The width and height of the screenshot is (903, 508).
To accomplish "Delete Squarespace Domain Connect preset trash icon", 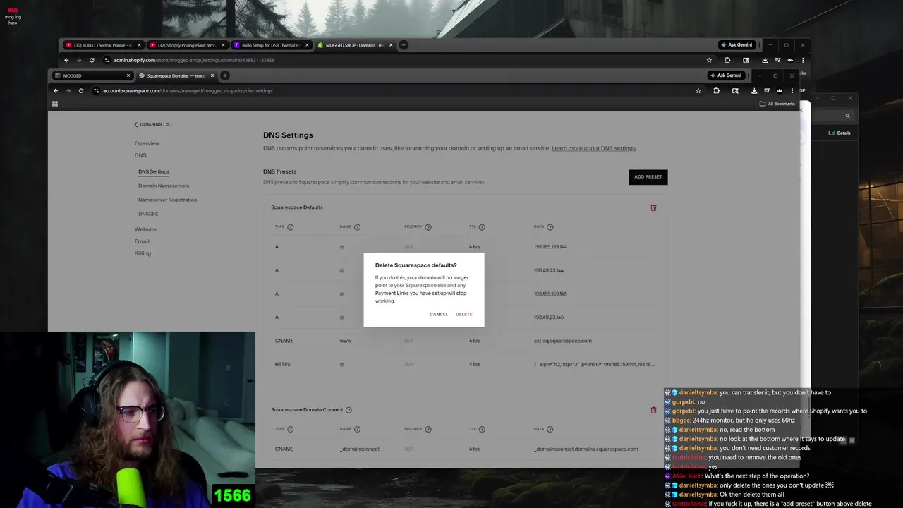I will click(653, 410).
